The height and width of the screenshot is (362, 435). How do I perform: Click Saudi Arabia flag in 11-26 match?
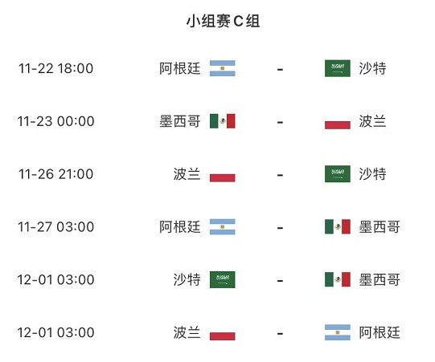[x=338, y=174]
